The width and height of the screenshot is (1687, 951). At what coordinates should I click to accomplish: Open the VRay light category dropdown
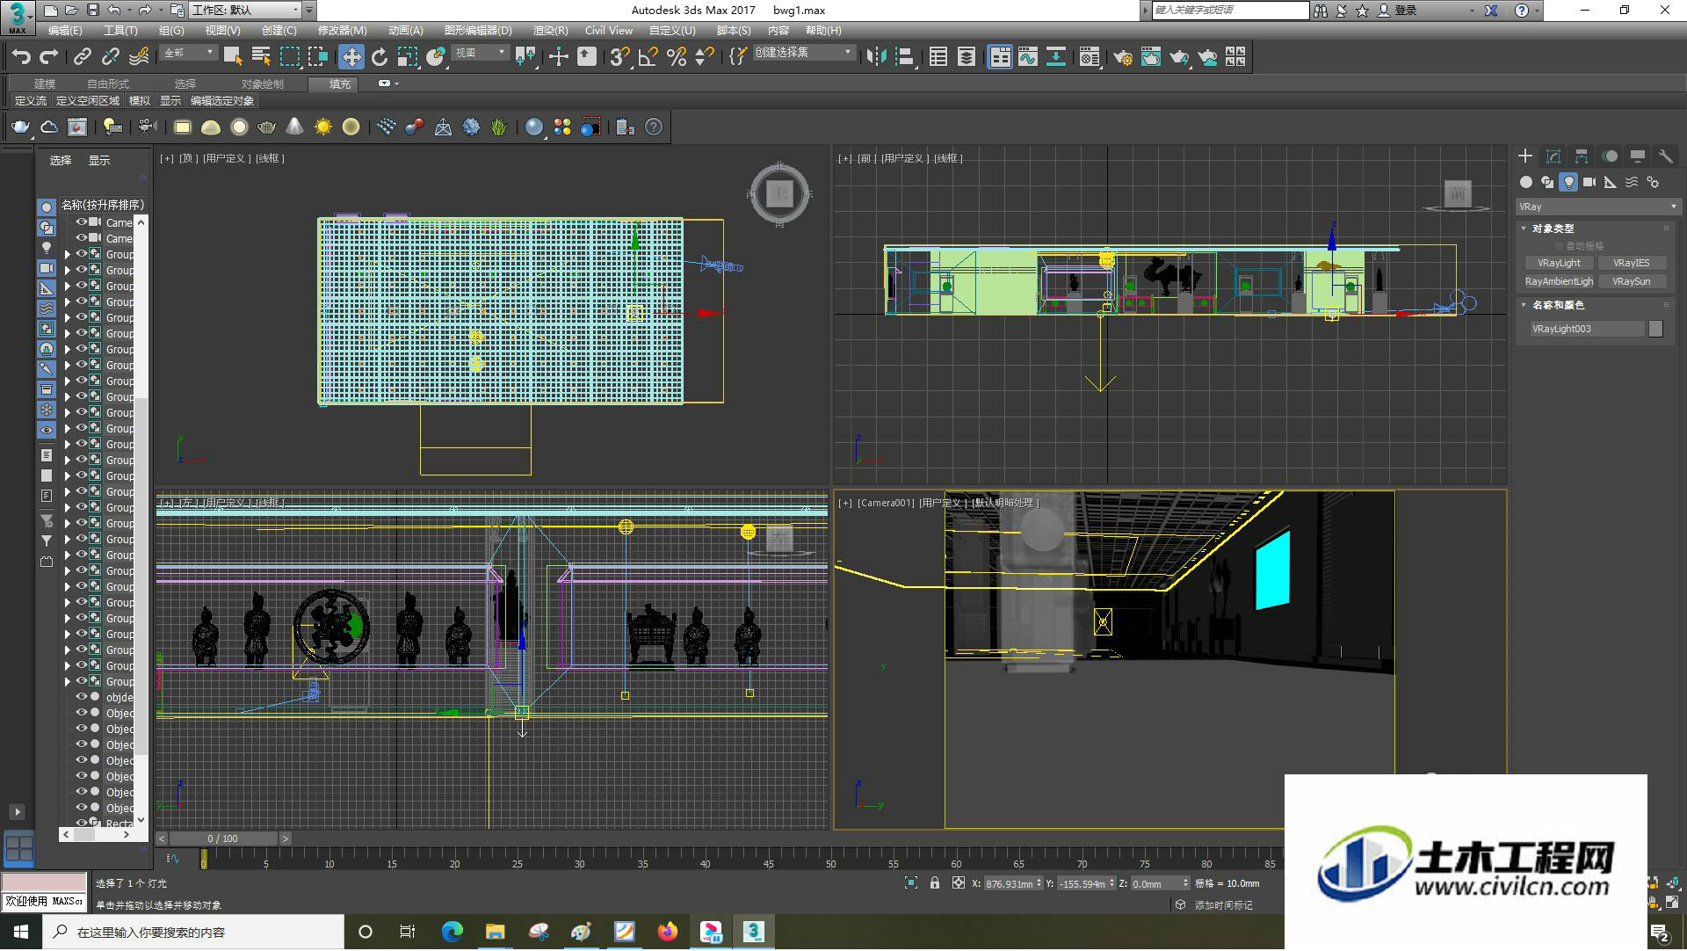pos(1598,207)
